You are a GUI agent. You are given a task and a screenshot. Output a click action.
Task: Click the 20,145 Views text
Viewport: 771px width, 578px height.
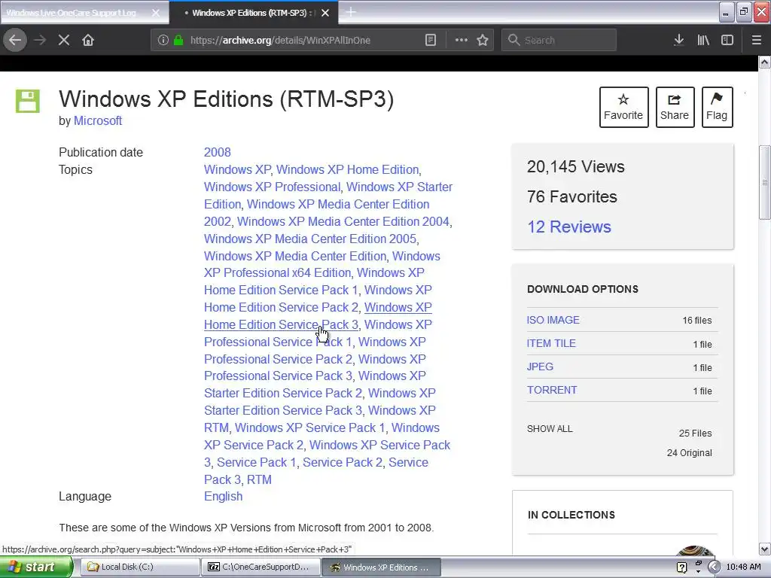(576, 166)
